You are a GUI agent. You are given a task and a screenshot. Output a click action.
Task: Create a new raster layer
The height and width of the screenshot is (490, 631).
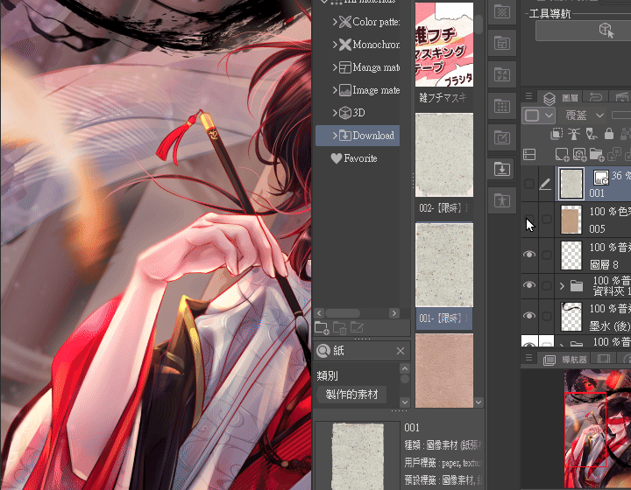(562, 154)
